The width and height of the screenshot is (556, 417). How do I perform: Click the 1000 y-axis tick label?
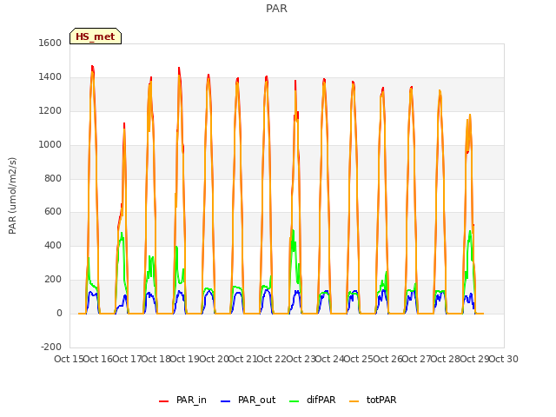50,145
